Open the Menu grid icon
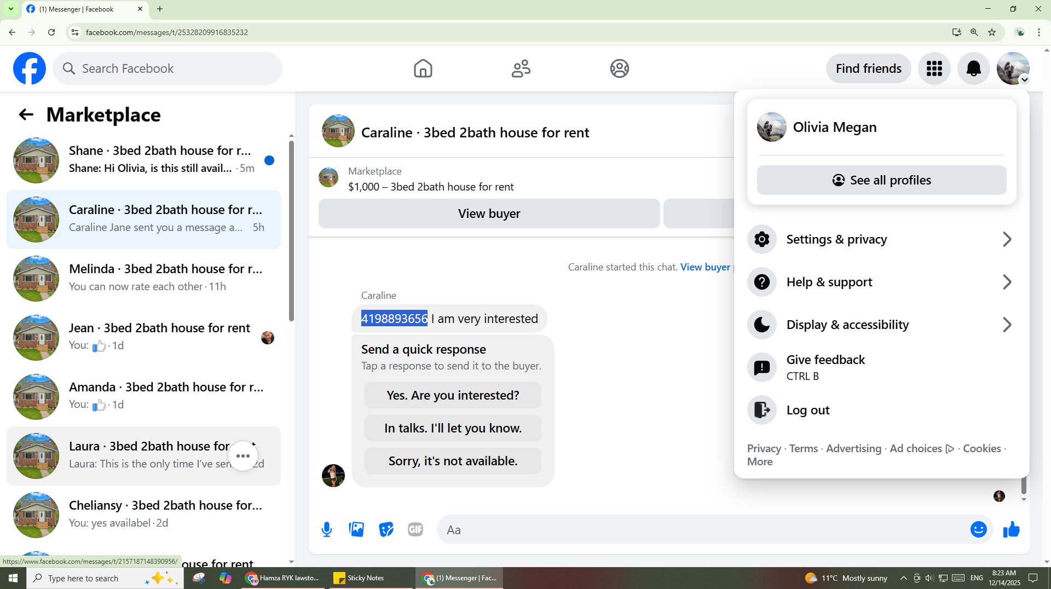Screen dimensions: 1051x589 click(934, 68)
